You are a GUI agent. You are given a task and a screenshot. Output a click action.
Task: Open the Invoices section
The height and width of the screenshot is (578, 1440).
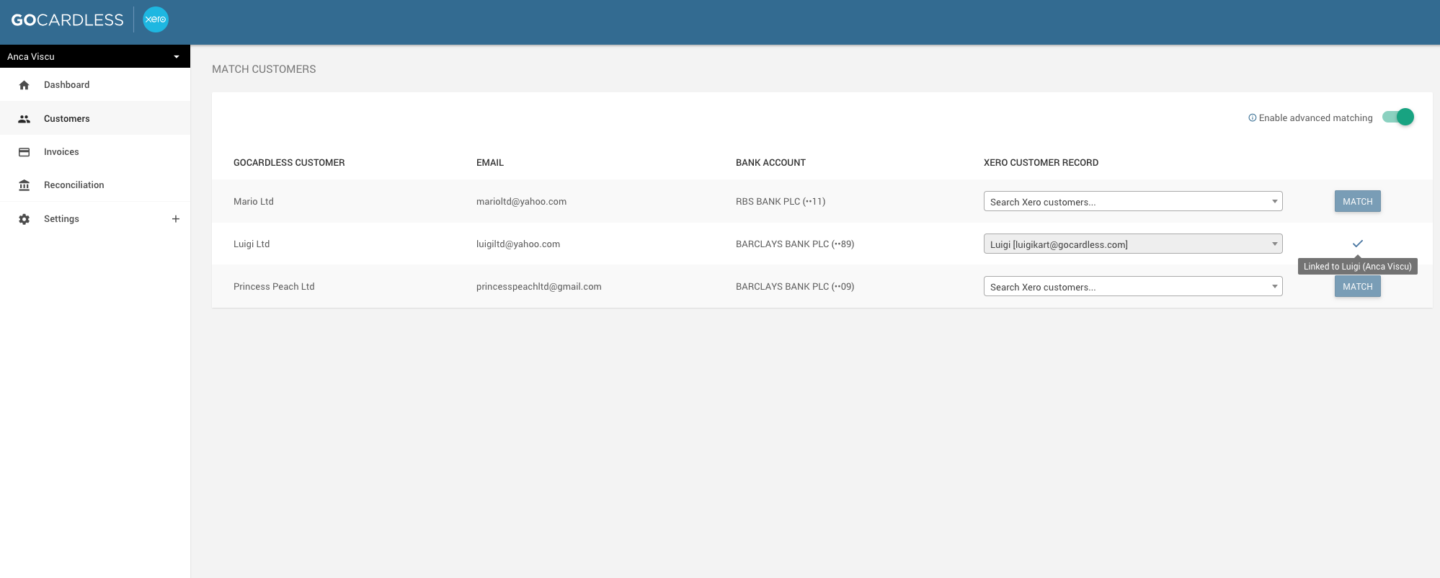(x=95, y=152)
